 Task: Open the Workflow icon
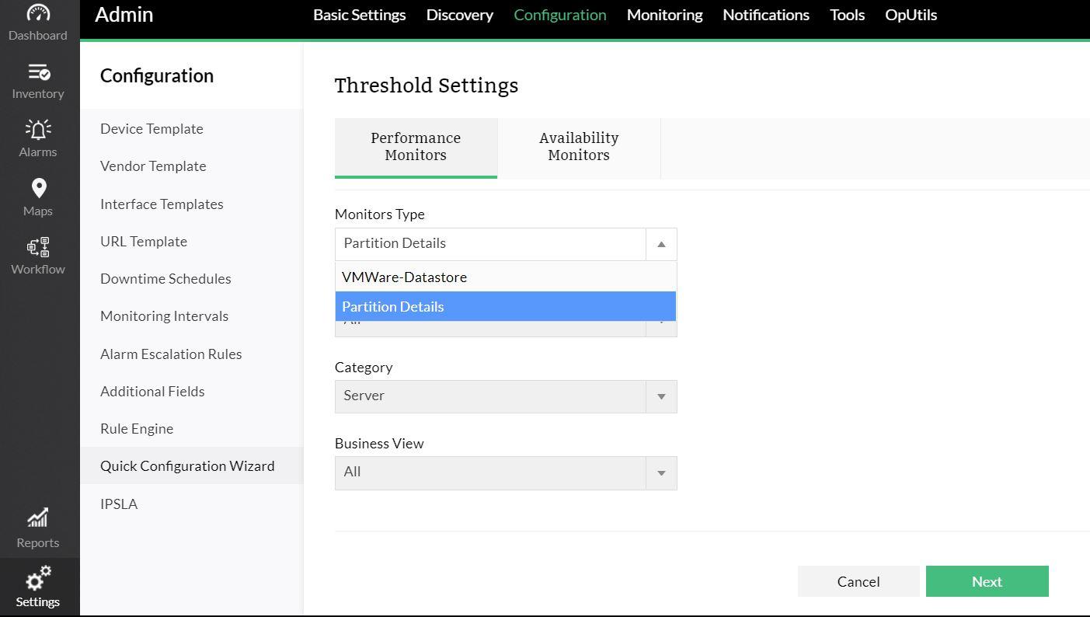click(x=38, y=248)
